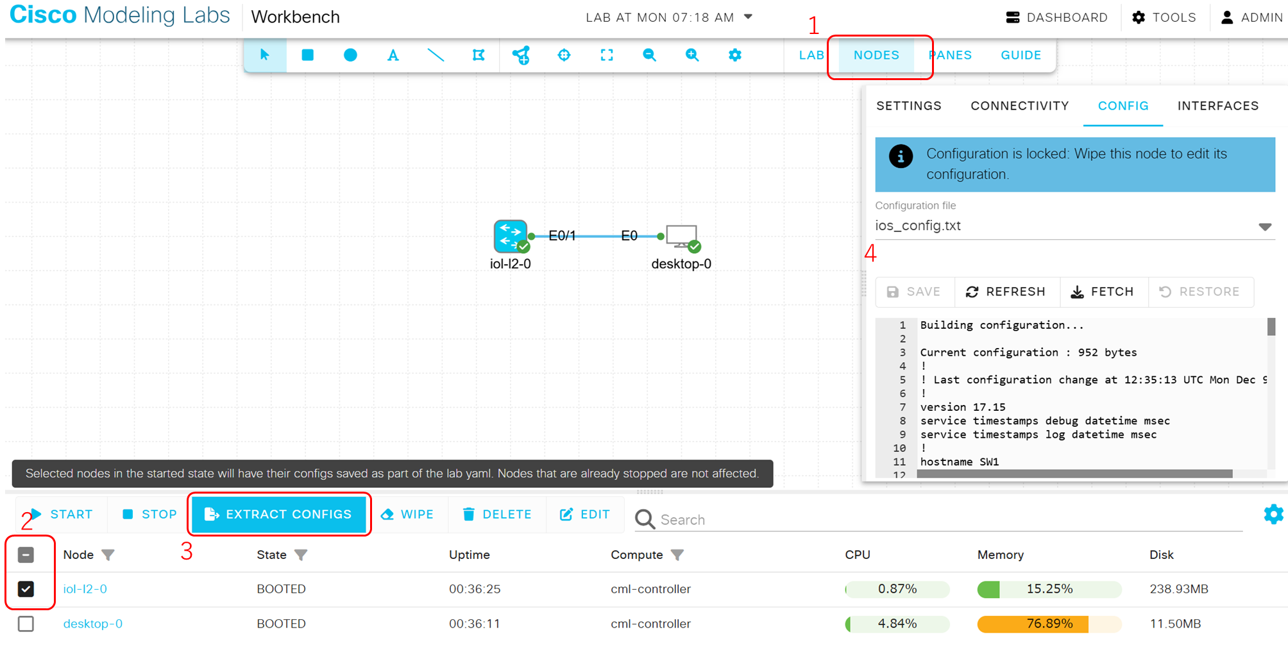Image resolution: width=1288 pixels, height=666 pixels.
Task: Filter the Compute column
Action: click(677, 555)
